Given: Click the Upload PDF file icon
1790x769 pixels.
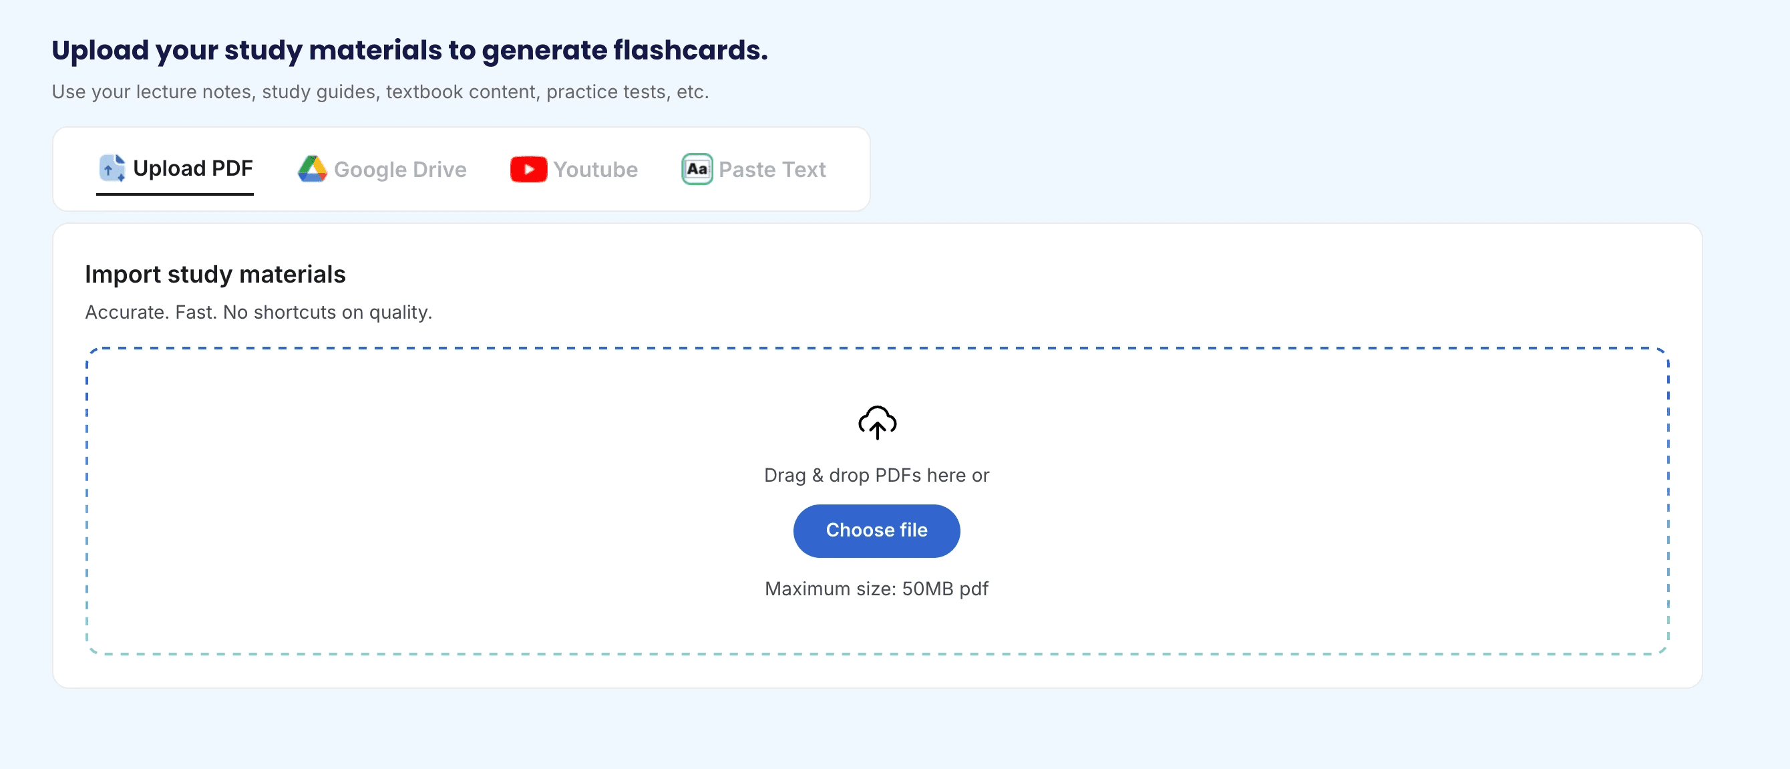Looking at the screenshot, I should (111, 168).
